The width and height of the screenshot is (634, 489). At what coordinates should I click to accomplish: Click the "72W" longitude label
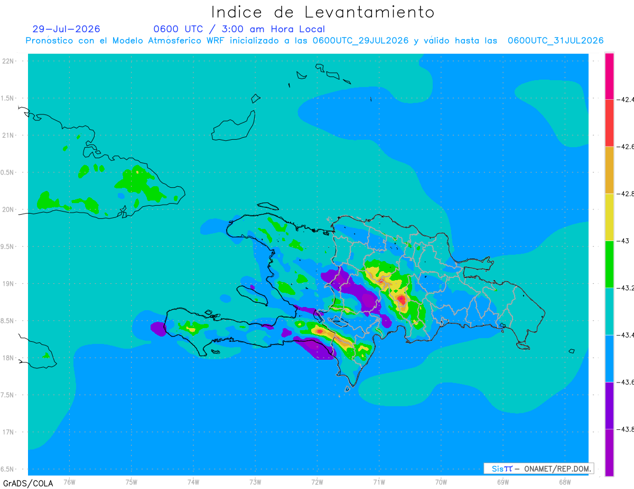coord(317,481)
